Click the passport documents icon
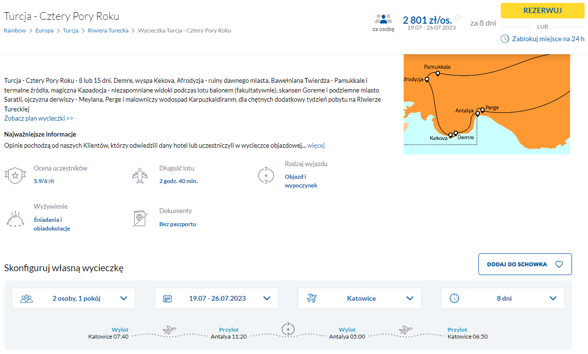The width and height of the screenshot is (588, 354). 140,218
